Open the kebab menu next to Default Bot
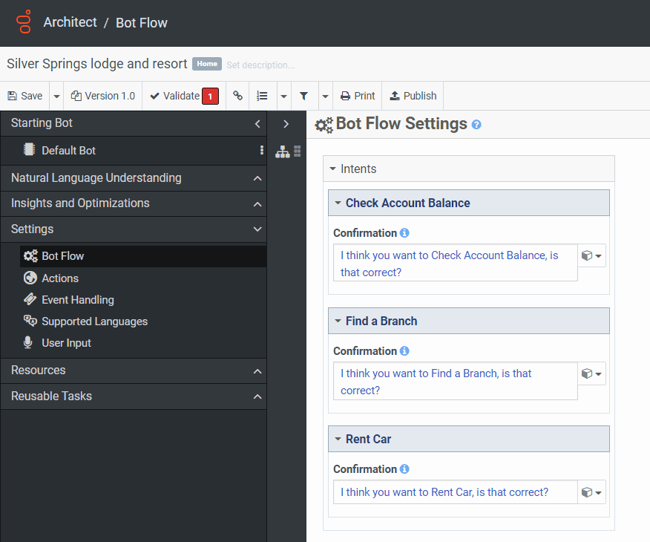This screenshot has height=542, width=650. pos(261,151)
